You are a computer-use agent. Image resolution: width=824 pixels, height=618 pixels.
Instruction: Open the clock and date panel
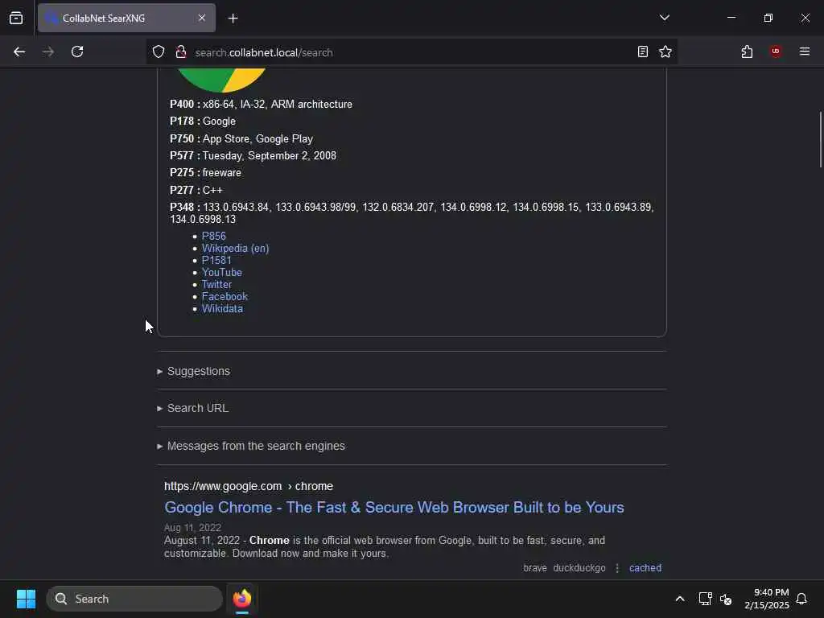click(767, 599)
